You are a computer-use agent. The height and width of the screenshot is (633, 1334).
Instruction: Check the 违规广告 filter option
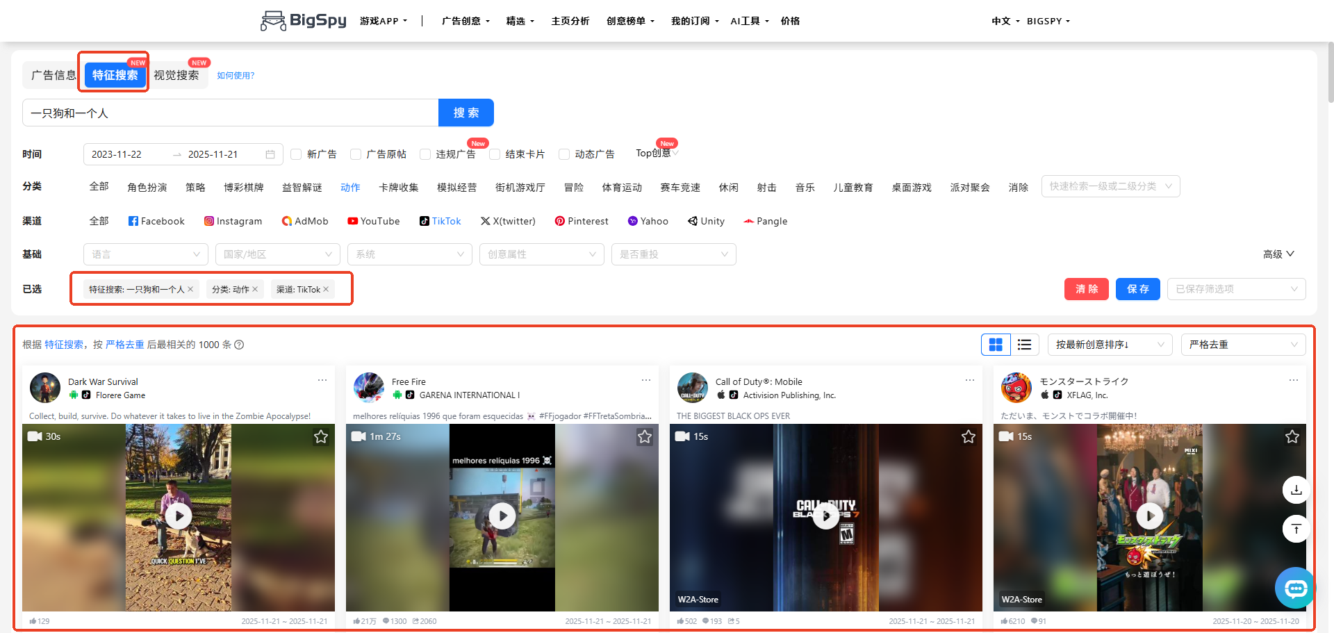(x=425, y=154)
